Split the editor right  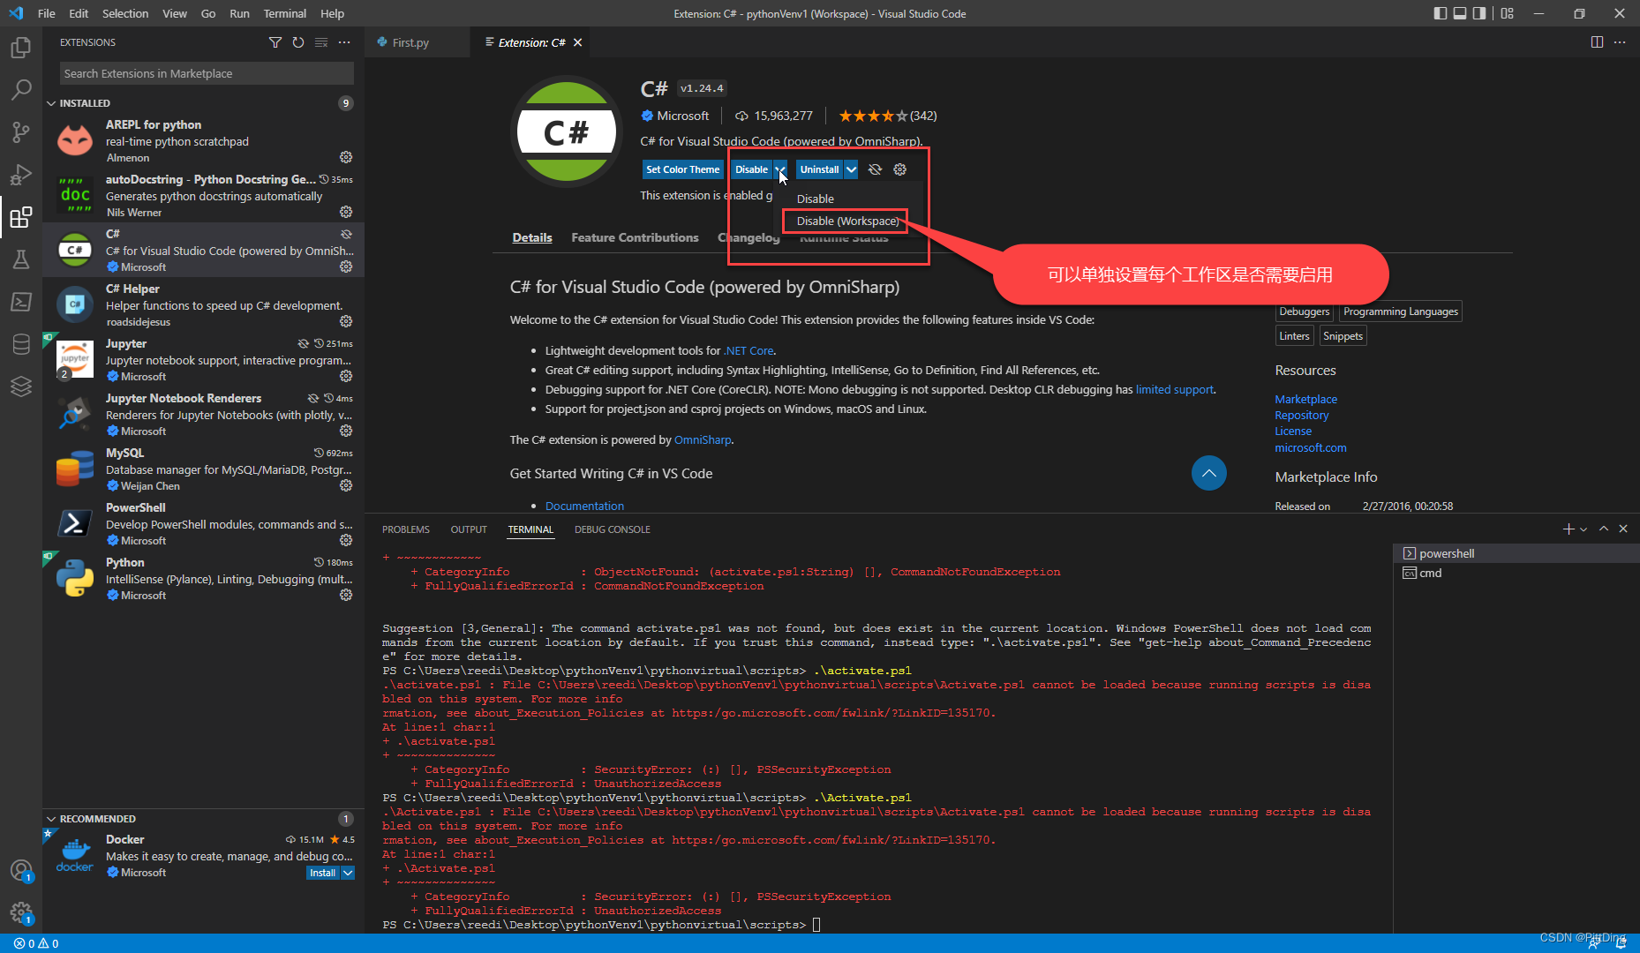click(1597, 42)
